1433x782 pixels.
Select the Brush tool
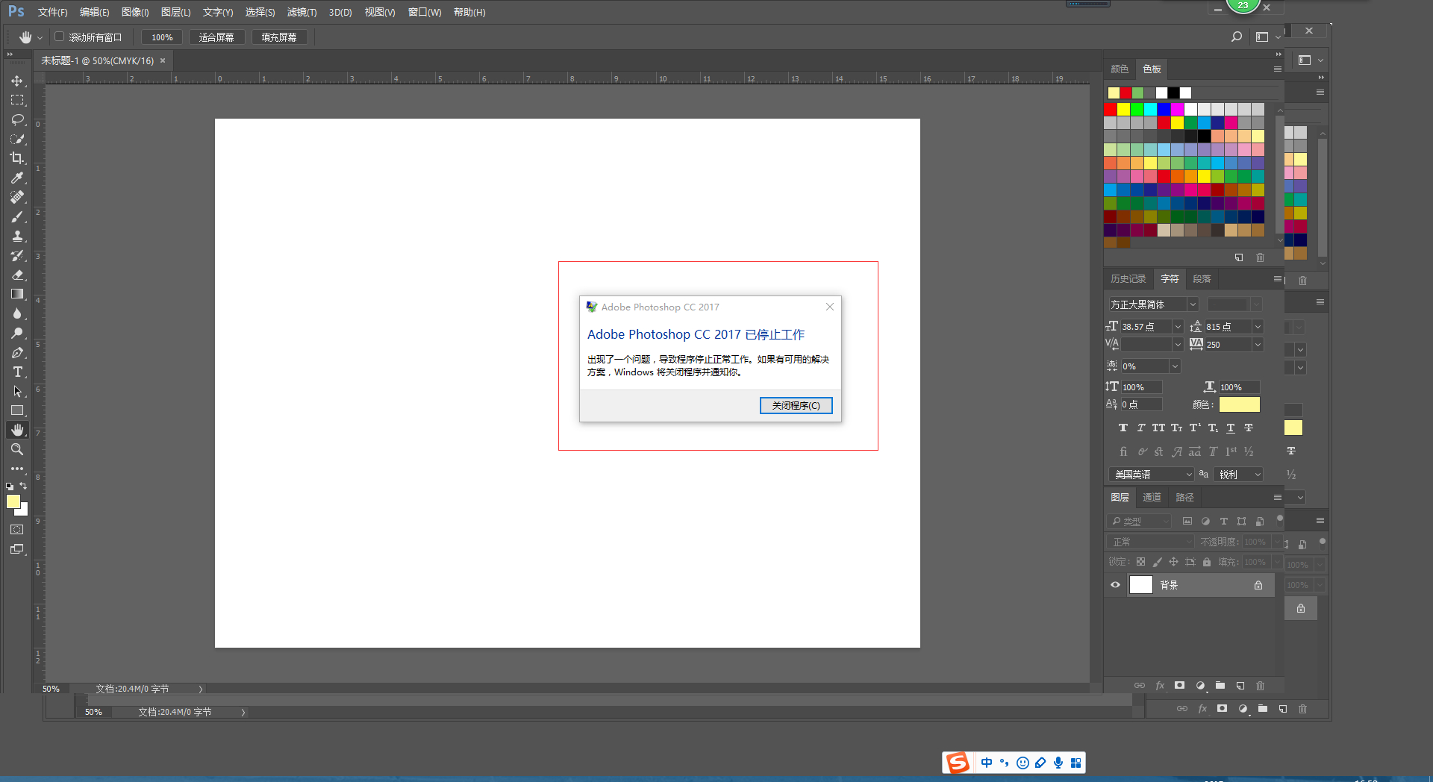(17, 216)
